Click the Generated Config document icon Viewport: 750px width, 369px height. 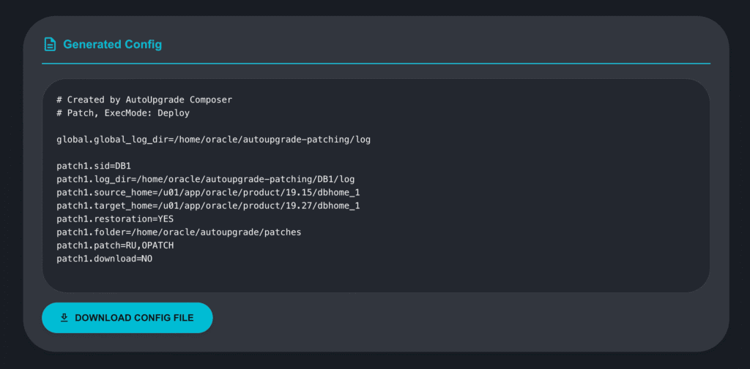(x=50, y=45)
